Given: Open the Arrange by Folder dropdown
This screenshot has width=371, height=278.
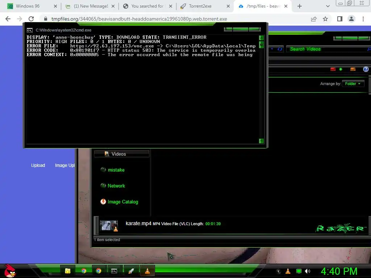Looking at the screenshot, I should (x=353, y=84).
